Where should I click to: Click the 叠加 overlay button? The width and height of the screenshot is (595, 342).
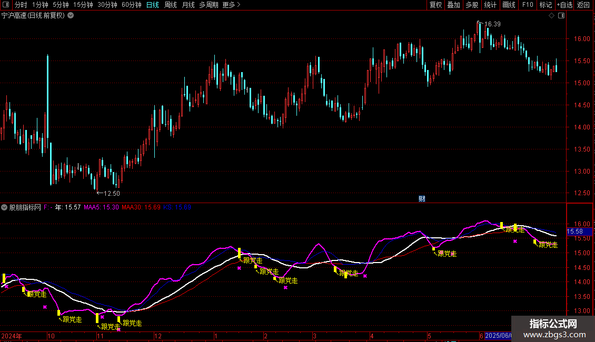pyautogui.click(x=453, y=5)
